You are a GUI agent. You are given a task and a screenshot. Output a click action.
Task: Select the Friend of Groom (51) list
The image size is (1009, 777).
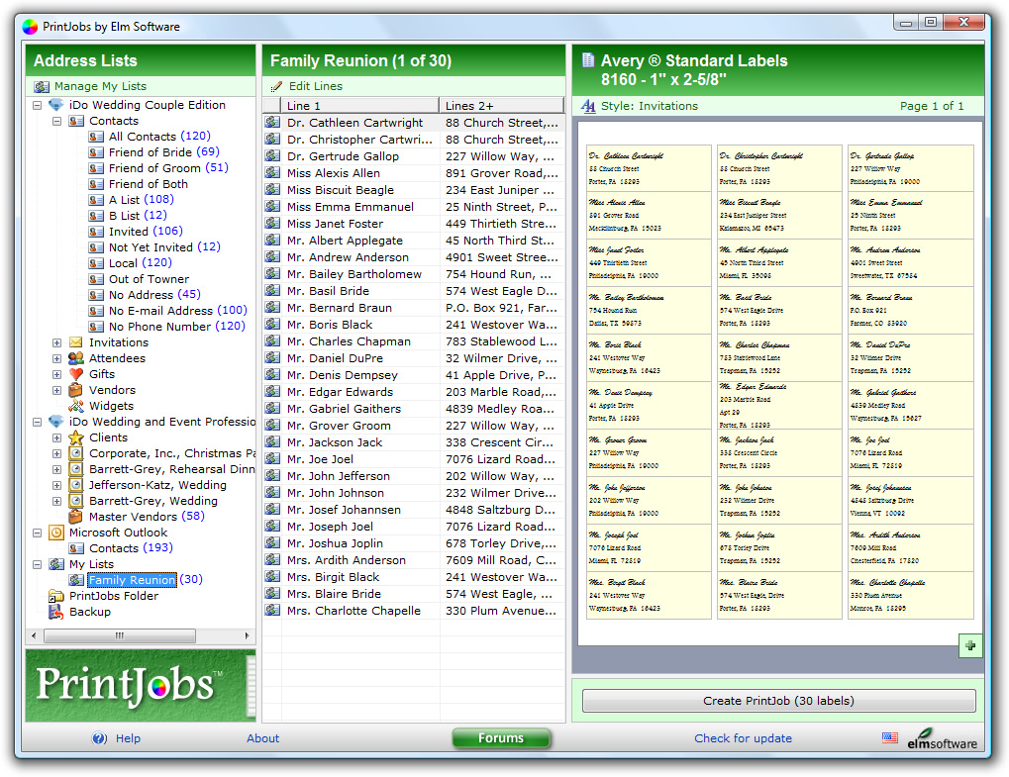(168, 168)
